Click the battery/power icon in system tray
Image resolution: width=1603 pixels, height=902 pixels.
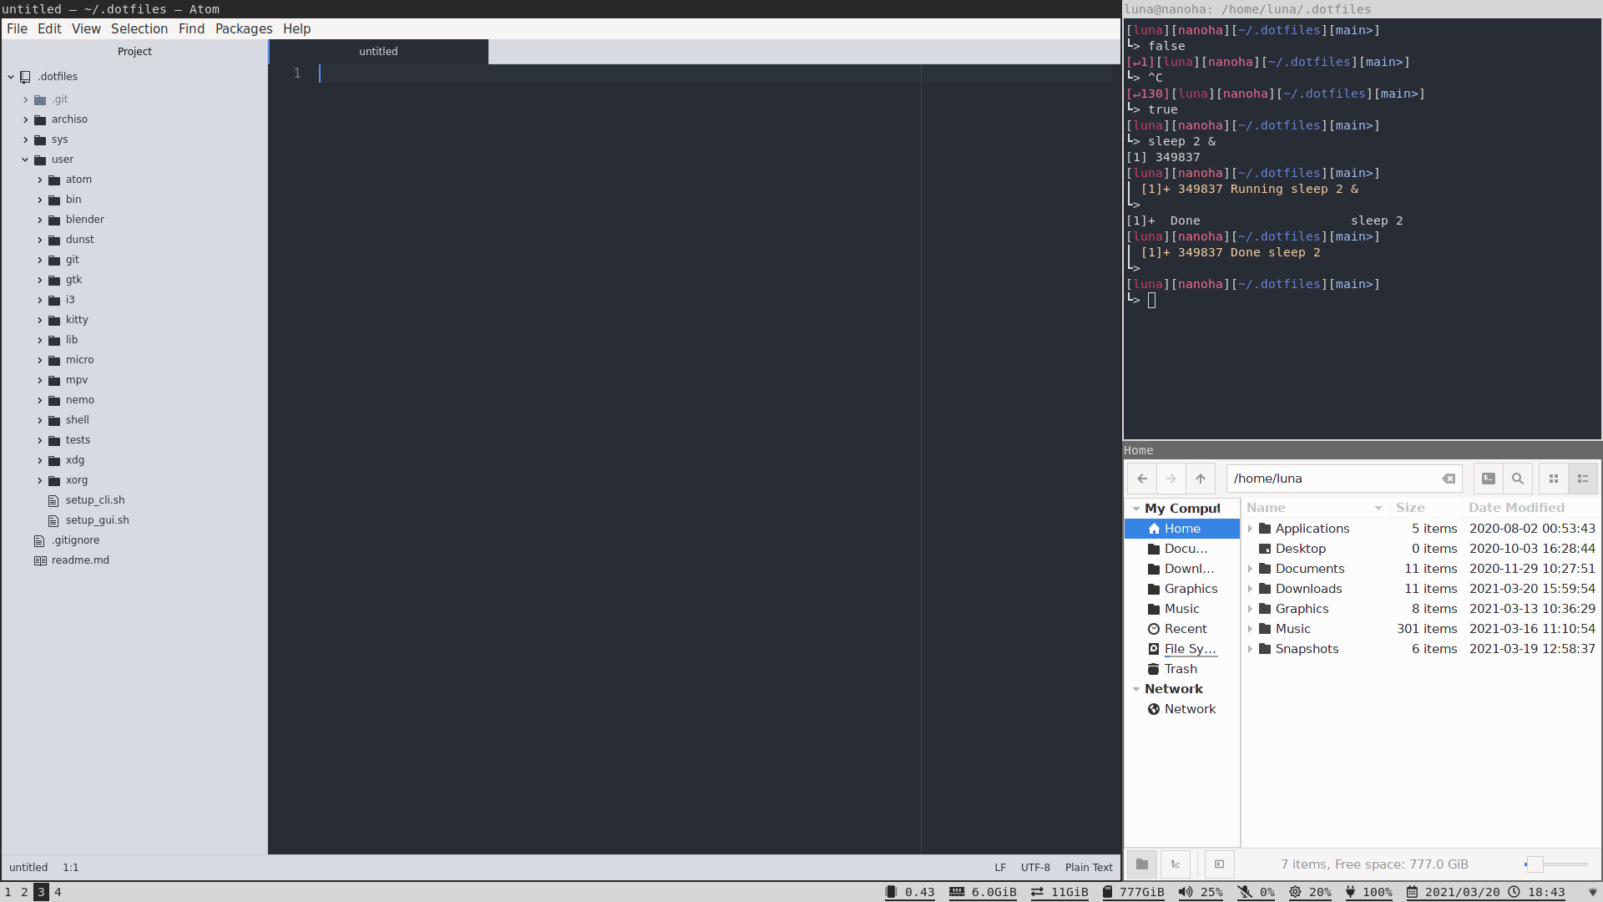(x=1354, y=892)
